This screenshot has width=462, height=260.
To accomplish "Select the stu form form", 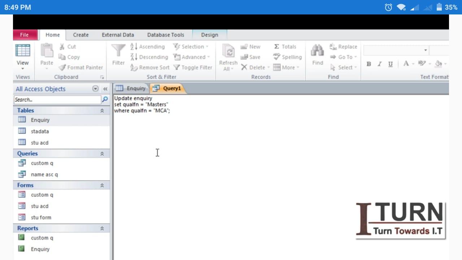I will [62, 217].
